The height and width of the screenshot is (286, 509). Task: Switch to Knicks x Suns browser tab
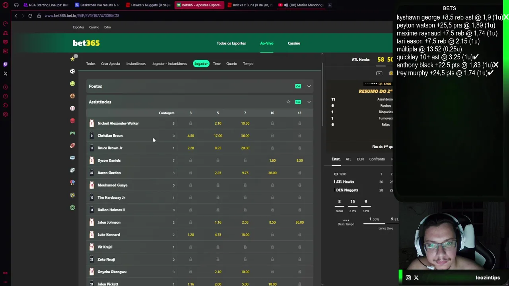(x=249, y=5)
